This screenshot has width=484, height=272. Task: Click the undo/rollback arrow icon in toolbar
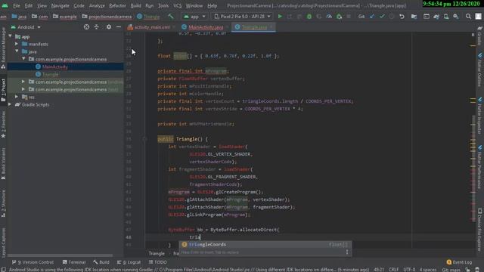pyautogui.click(x=402, y=17)
